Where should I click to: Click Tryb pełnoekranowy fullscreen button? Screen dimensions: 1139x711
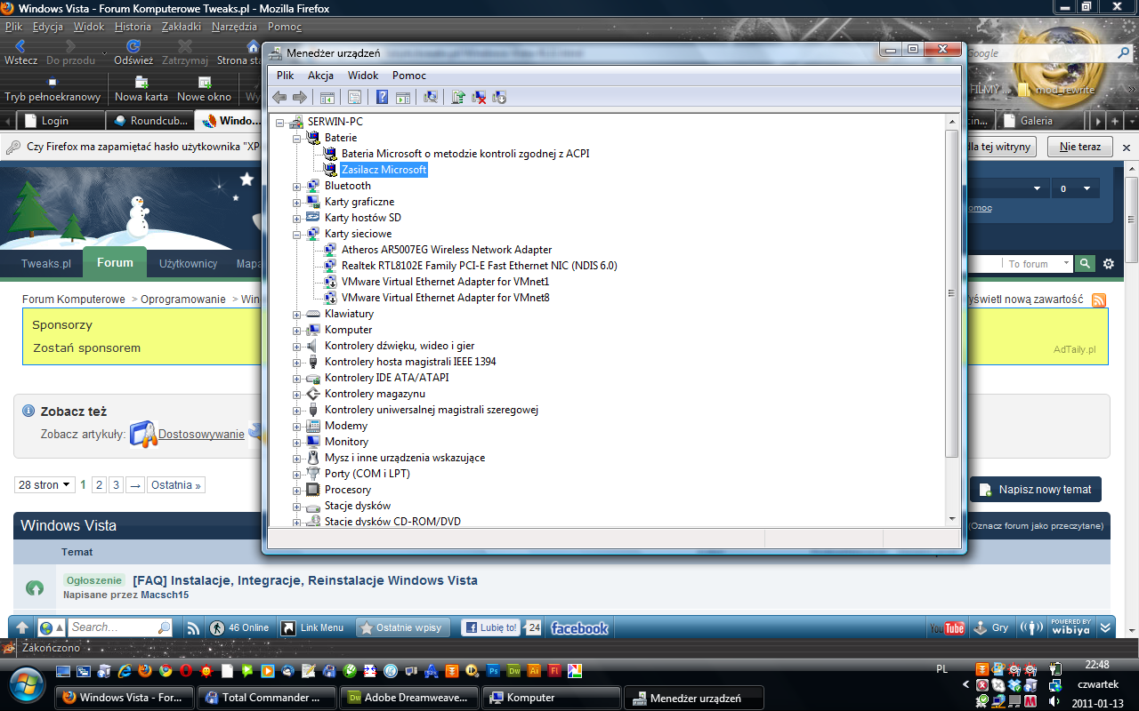(53, 89)
